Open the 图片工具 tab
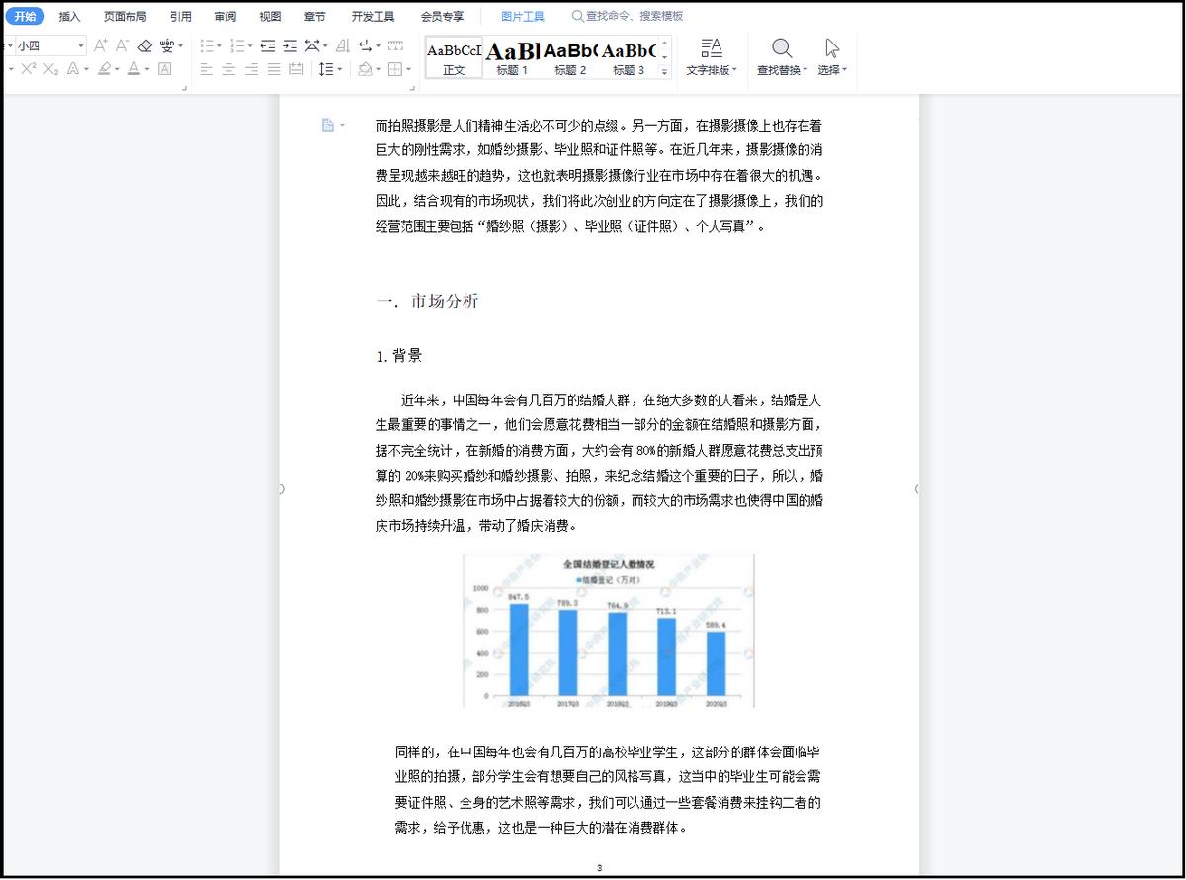This screenshot has height=880, width=1186. 521,15
